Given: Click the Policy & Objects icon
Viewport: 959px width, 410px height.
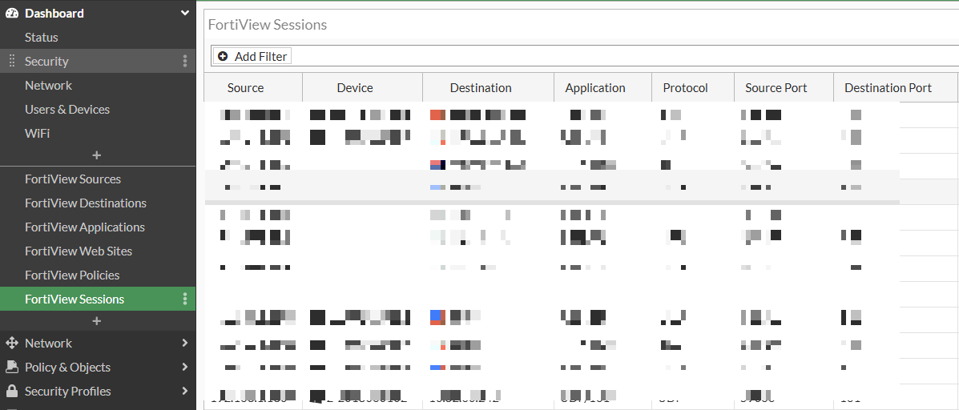Looking at the screenshot, I should [x=12, y=367].
